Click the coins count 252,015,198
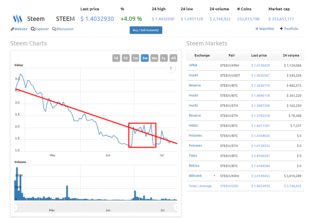The image size is (319, 218). 248,19
